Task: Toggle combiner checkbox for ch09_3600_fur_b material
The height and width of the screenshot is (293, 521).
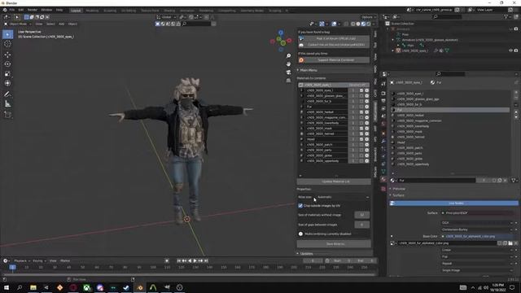Action: [x=361, y=101]
